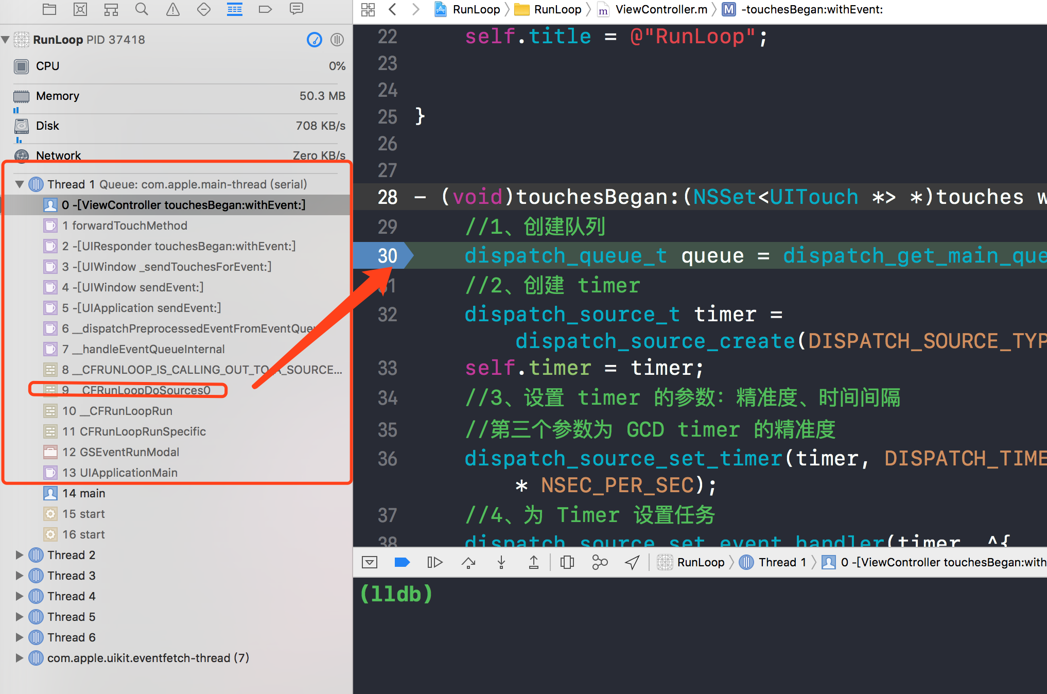This screenshot has height=694, width=1047.
Task: Open debug memory graph icon
Action: click(600, 562)
